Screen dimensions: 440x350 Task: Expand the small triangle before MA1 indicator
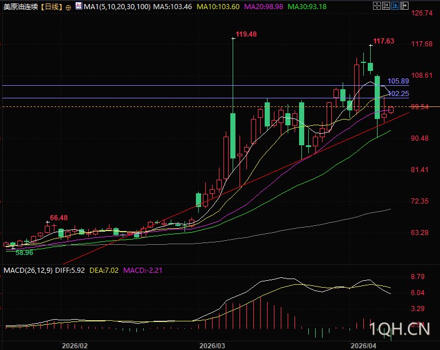[x=78, y=7]
